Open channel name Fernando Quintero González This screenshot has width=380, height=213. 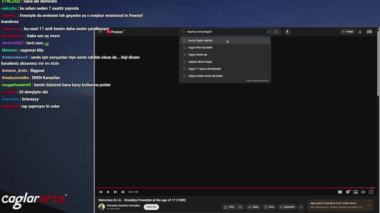(x=123, y=205)
